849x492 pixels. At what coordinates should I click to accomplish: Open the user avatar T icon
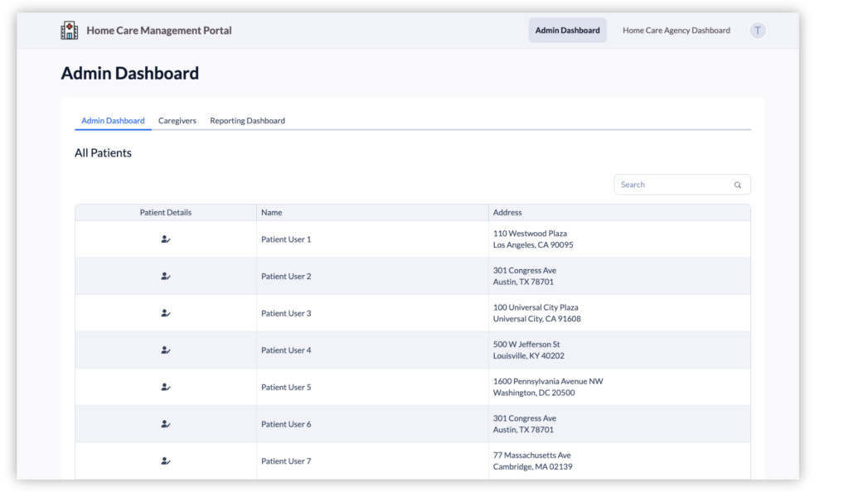(758, 31)
